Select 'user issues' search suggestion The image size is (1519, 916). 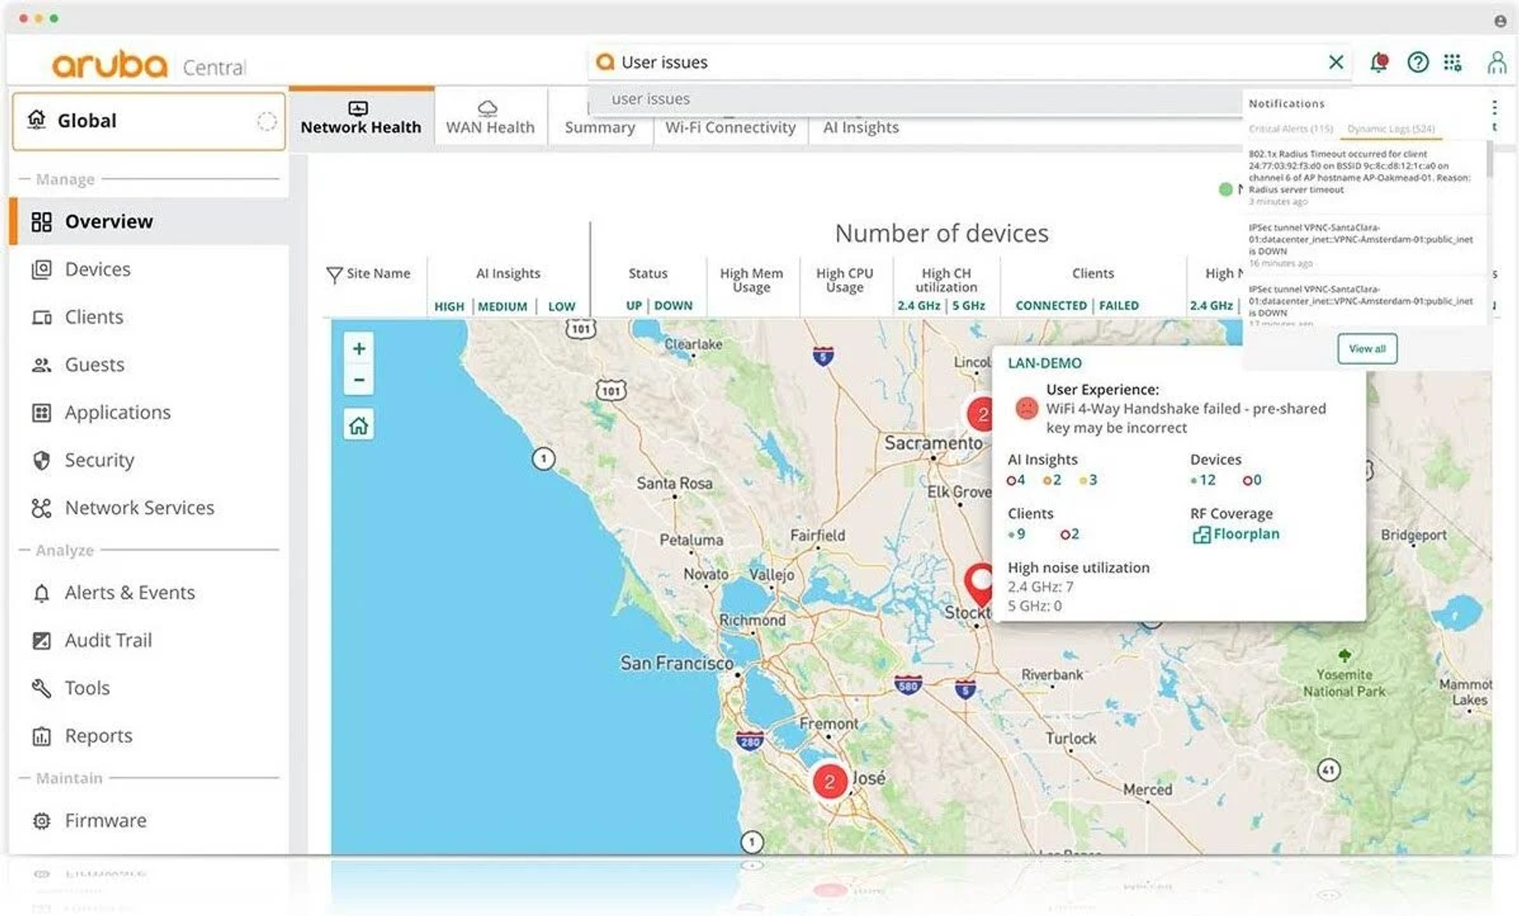coord(650,99)
